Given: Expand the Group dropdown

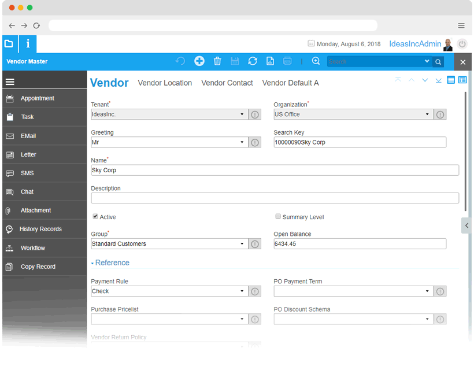Looking at the screenshot, I should click(x=242, y=244).
